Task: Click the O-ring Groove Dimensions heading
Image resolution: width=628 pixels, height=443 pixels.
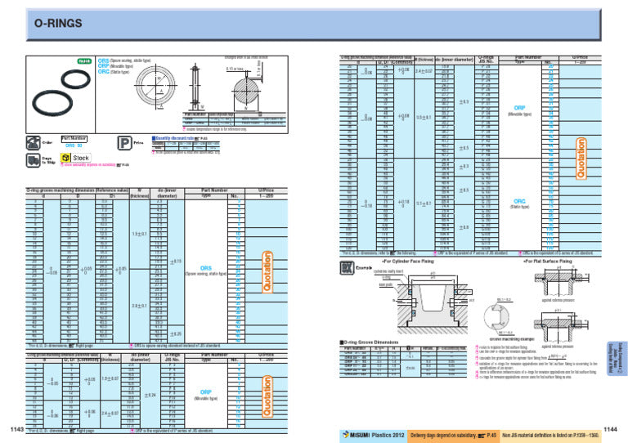Action: pyautogui.click(x=369, y=342)
